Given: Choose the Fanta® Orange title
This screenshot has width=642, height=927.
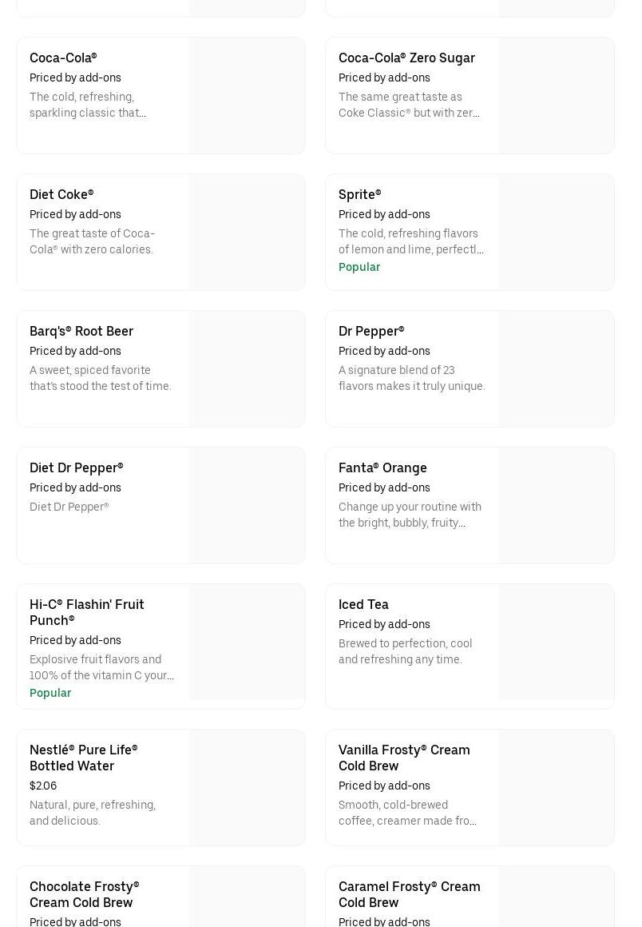Looking at the screenshot, I should coord(382,467).
